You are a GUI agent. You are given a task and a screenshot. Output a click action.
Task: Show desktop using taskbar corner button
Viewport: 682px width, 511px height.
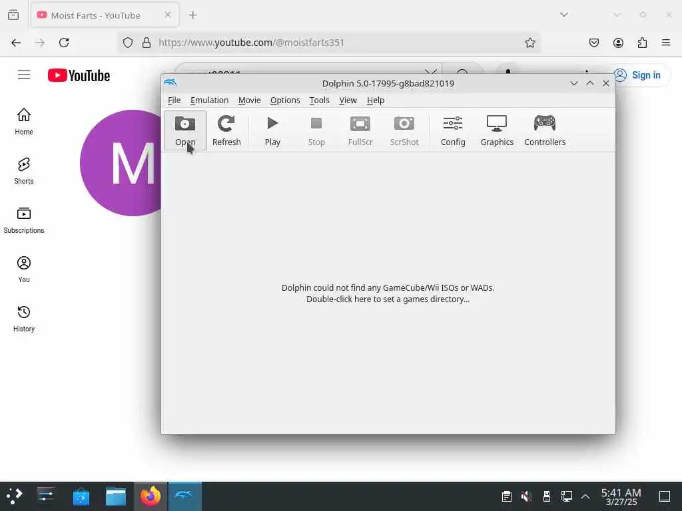point(665,496)
